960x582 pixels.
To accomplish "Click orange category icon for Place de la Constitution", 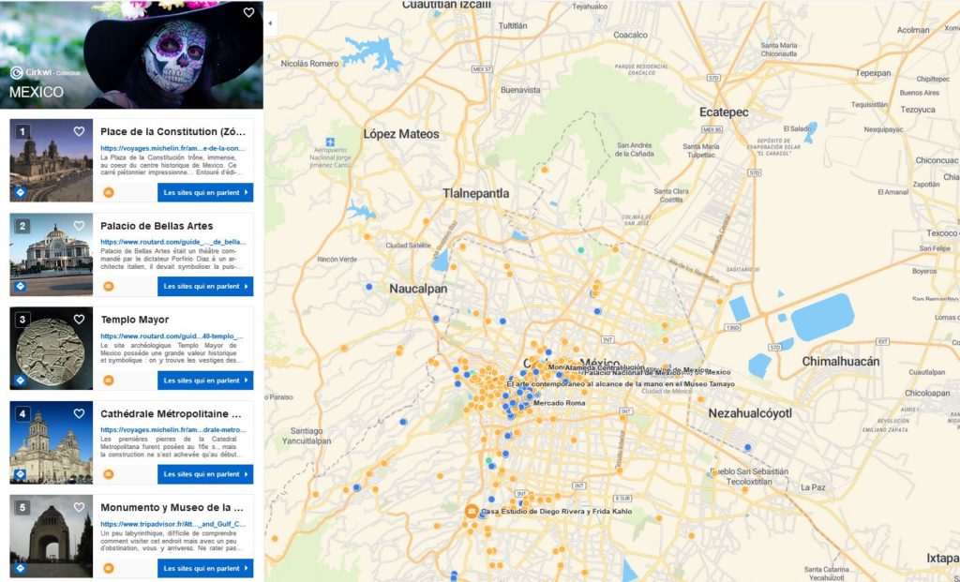I will tap(109, 192).
